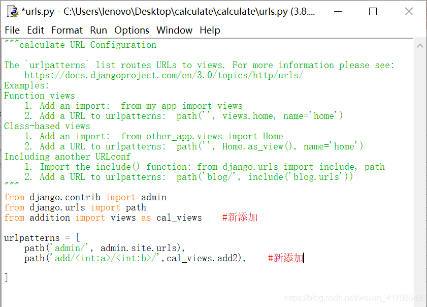
Task: Click the scrollbar up arrow
Action: (x=420, y=46)
